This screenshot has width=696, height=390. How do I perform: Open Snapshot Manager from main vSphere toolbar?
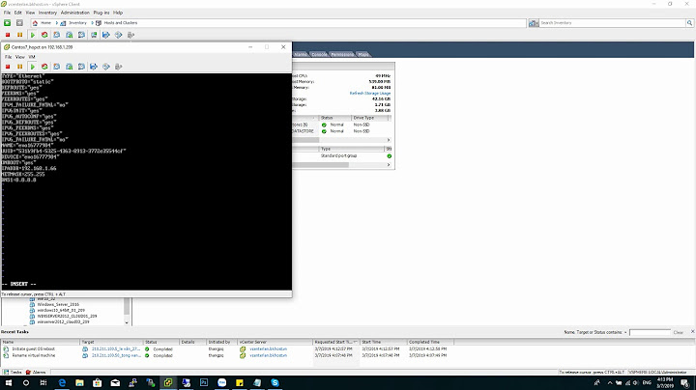[81, 35]
